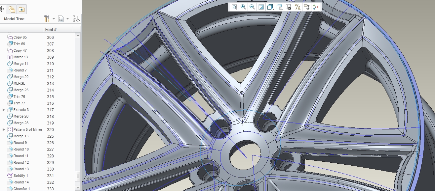Switch to the Model Tree tab icon
The width and height of the screenshot is (435, 191).
point(3,9)
